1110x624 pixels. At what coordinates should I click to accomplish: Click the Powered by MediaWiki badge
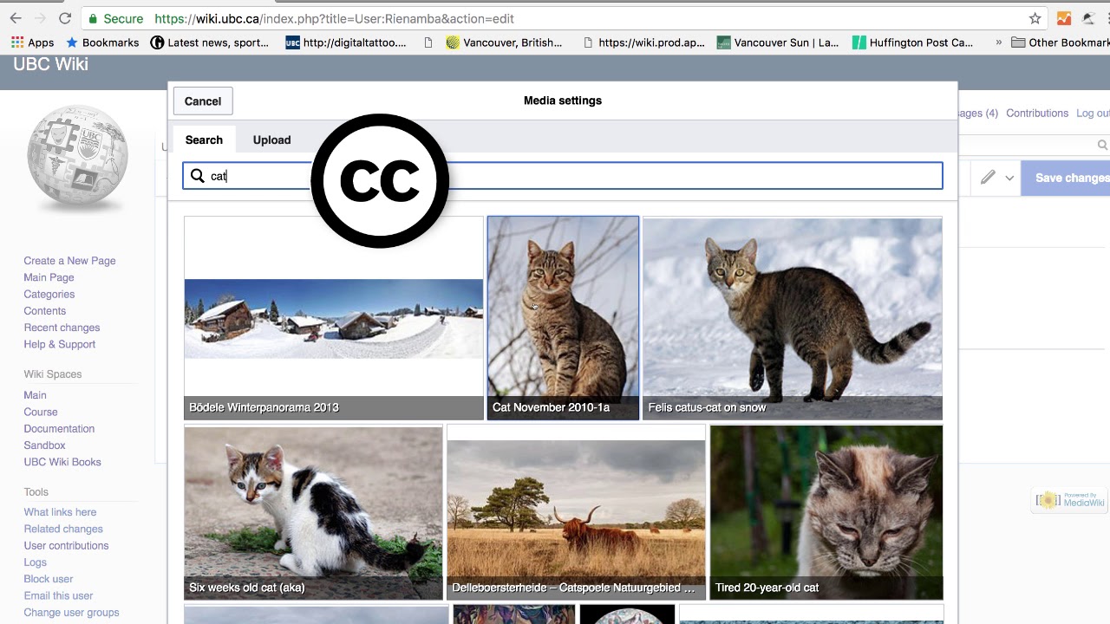click(x=1070, y=500)
